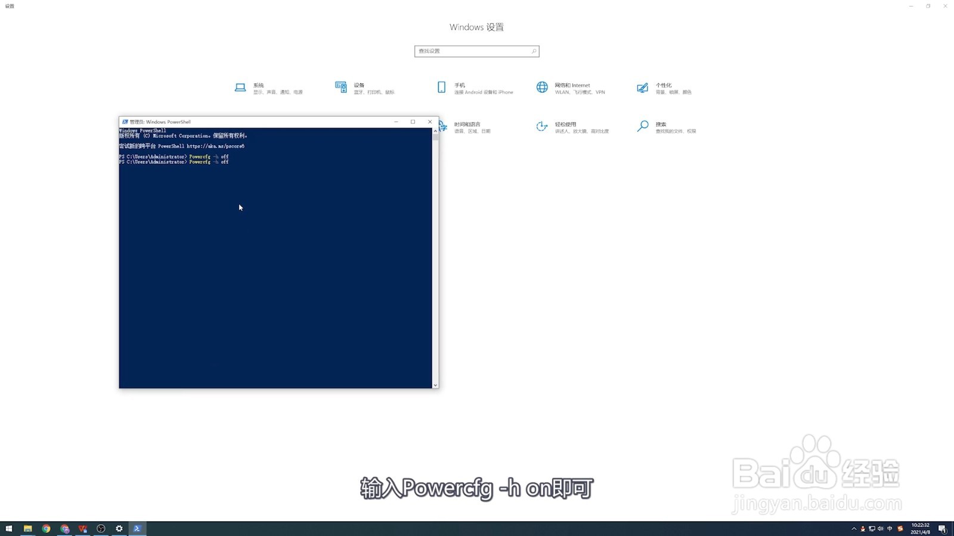Maximize the PowerShell window
The image size is (954, 536).
click(413, 121)
